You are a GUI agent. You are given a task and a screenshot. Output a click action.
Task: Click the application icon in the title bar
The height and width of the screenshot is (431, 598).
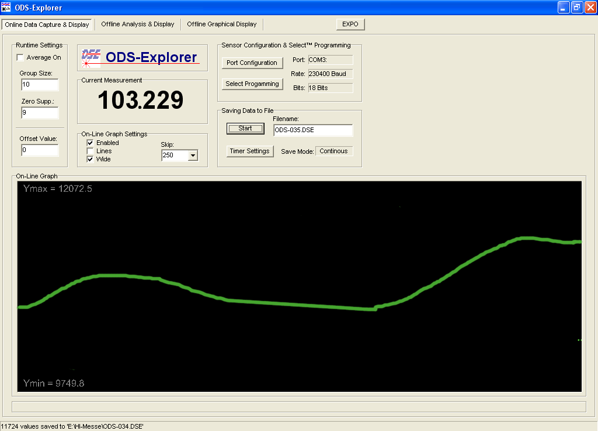click(6, 6)
